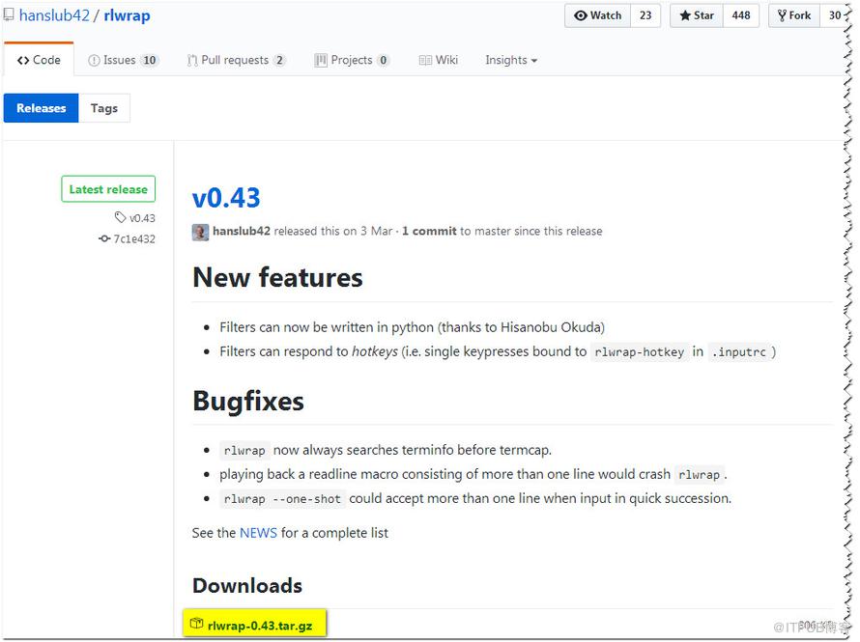Download rlwrap-0.43.tar.gz

click(x=260, y=626)
